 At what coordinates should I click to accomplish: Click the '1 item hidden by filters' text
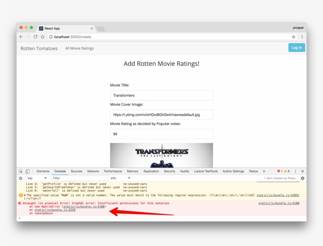click(280, 178)
